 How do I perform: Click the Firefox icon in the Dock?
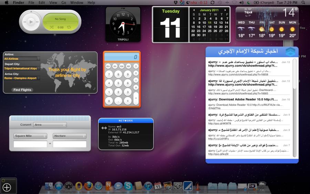pos(89,186)
